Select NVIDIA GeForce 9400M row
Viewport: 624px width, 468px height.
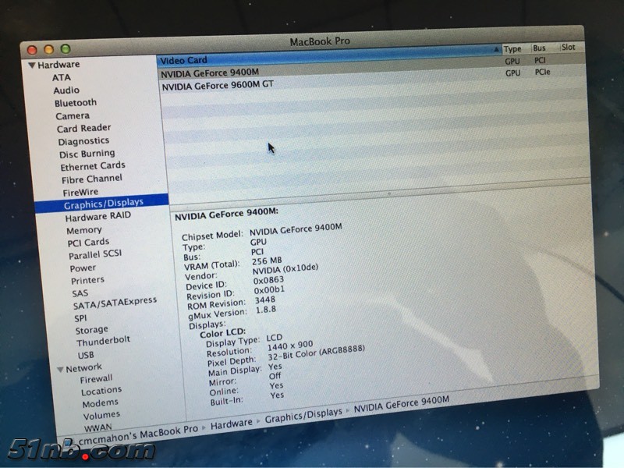210,73
